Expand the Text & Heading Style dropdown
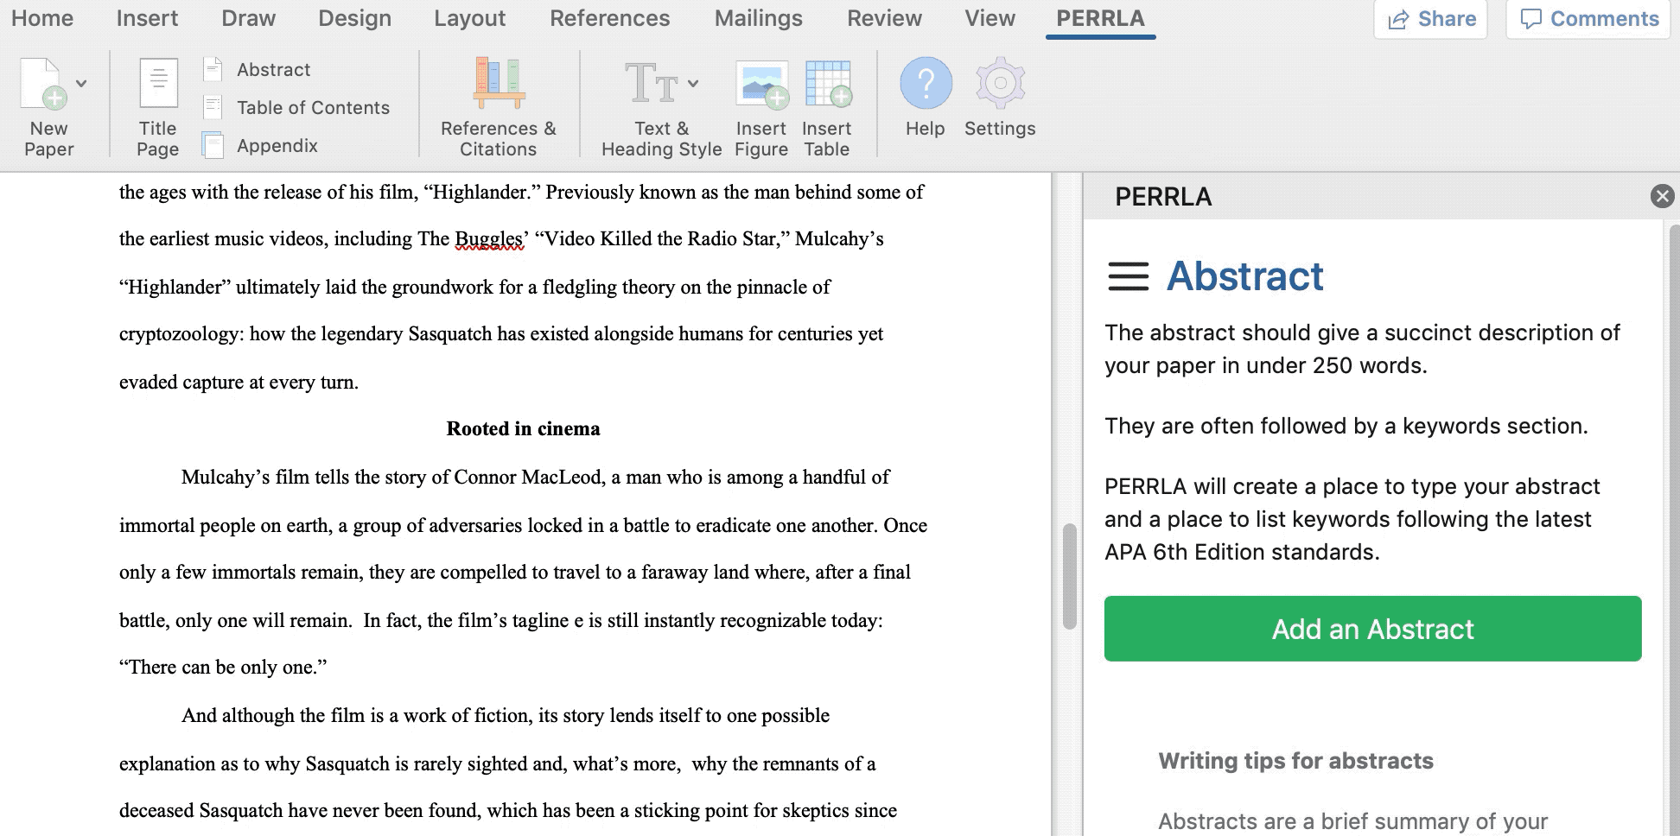The image size is (1680, 836). 693,84
